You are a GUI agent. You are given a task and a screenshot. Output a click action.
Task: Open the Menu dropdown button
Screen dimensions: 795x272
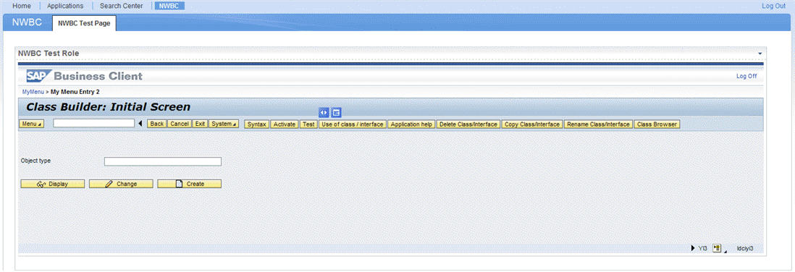[32, 124]
